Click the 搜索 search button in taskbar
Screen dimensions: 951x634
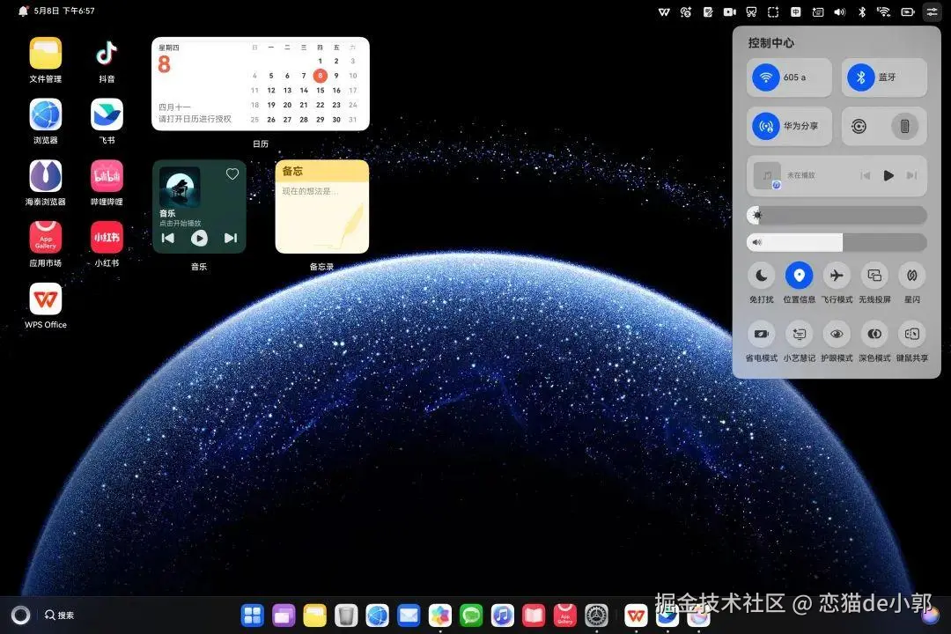(60, 616)
